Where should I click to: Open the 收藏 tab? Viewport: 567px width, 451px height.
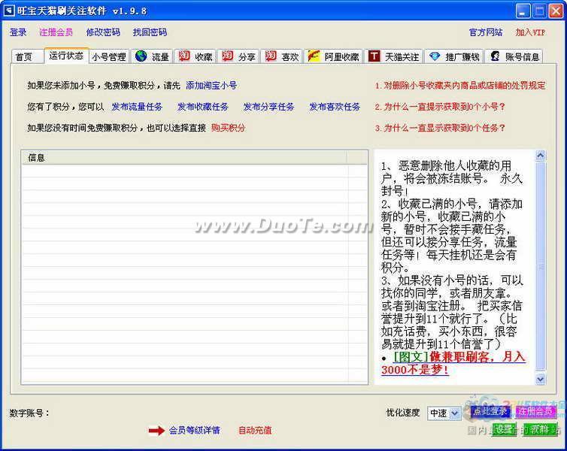pyautogui.click(x=196, y=56)
